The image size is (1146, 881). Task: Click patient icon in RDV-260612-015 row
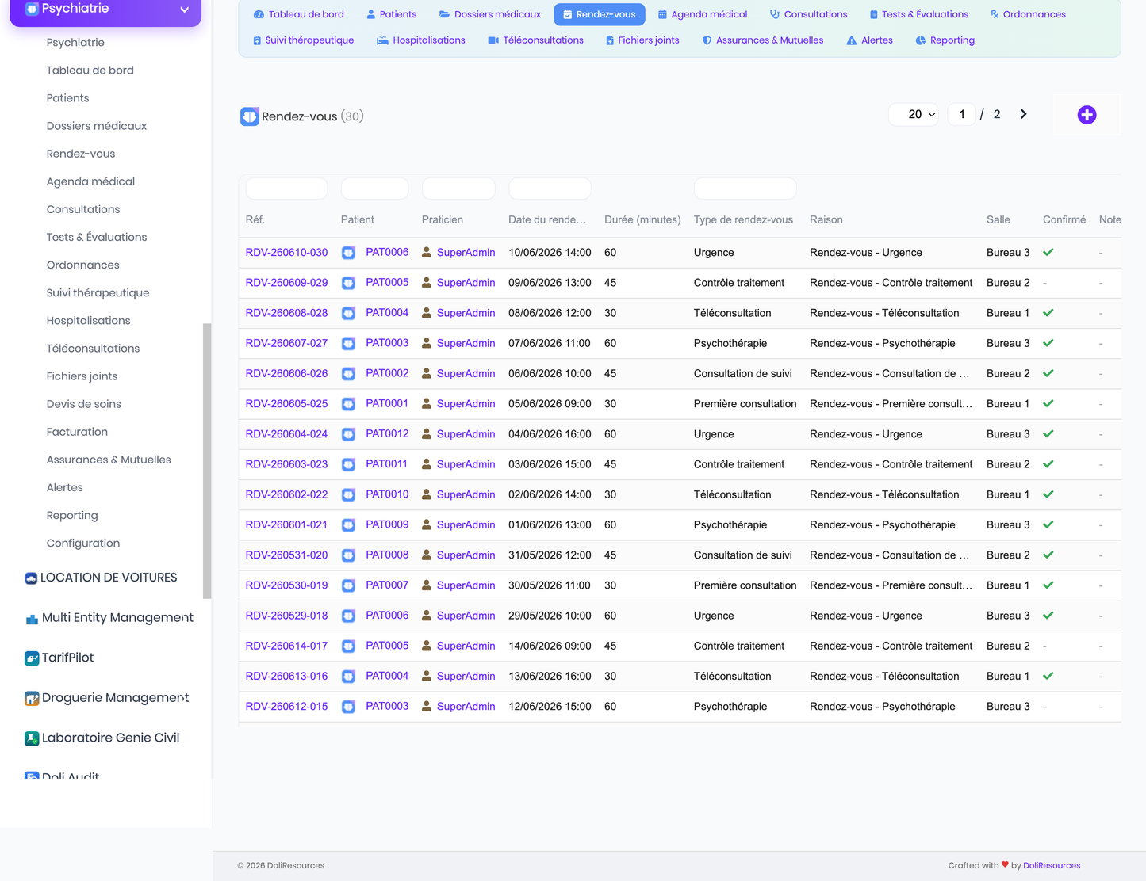[348, 707]
